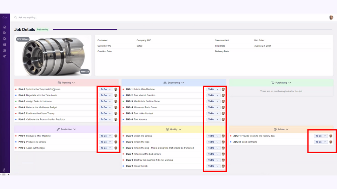Click the part product image thumbnail
Image resolution: width=337 pixels, height=189 pixels.
(x=53, y=56)
